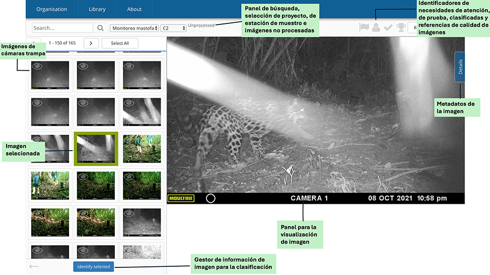Toggle eye icon on first-row right thumbnail
The height and width of the screenshot is (275, 490).
[x=129, y=66]
